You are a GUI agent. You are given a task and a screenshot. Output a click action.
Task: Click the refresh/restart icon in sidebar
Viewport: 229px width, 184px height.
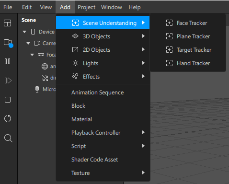coord(8,119)
